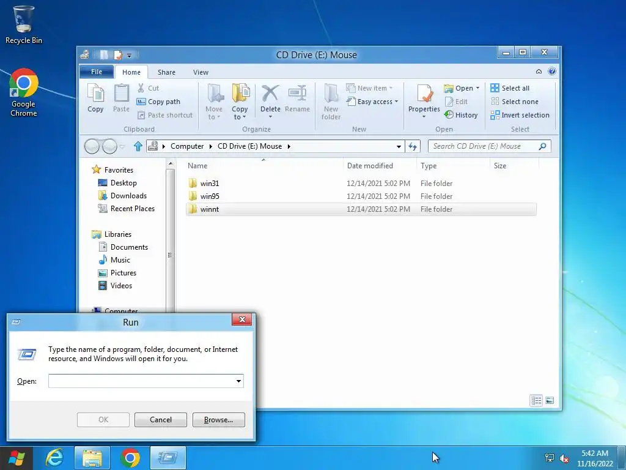Collapse the ribbon with the chevron
Viewport: 626px width, 470px height.
click(x=539, y=72)
